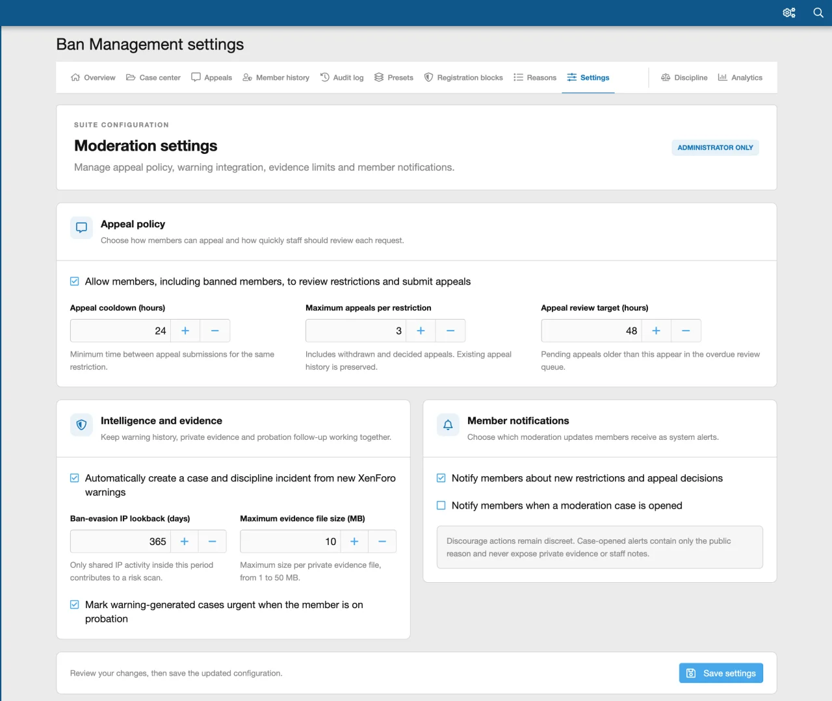Select the Settings tab
Screen dimensions: 832x701
point(588,77)
